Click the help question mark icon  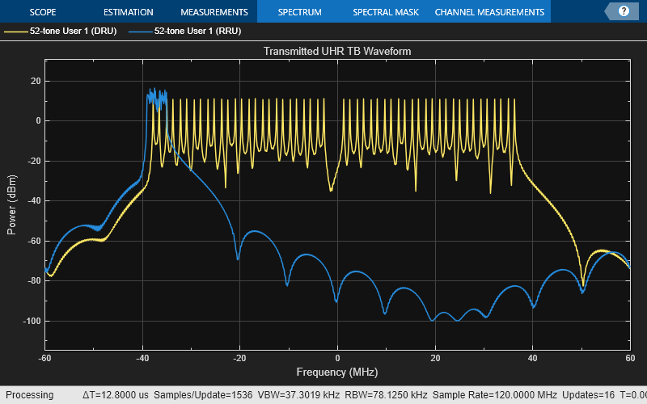[623, 11]
